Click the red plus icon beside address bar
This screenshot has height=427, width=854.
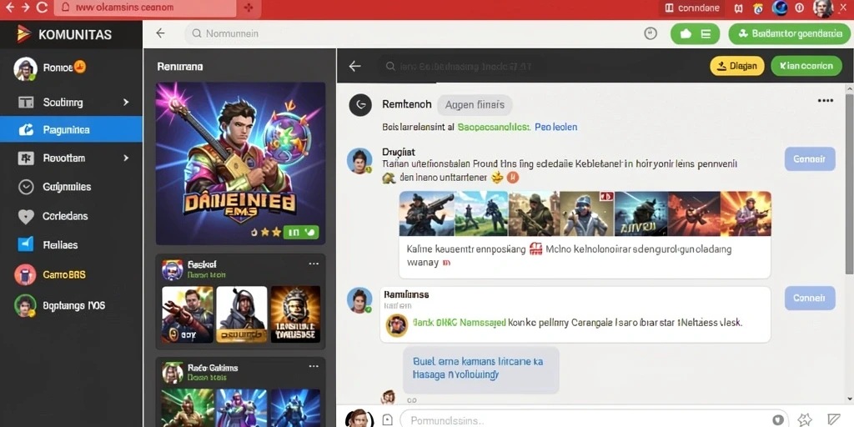pos(249,8)
